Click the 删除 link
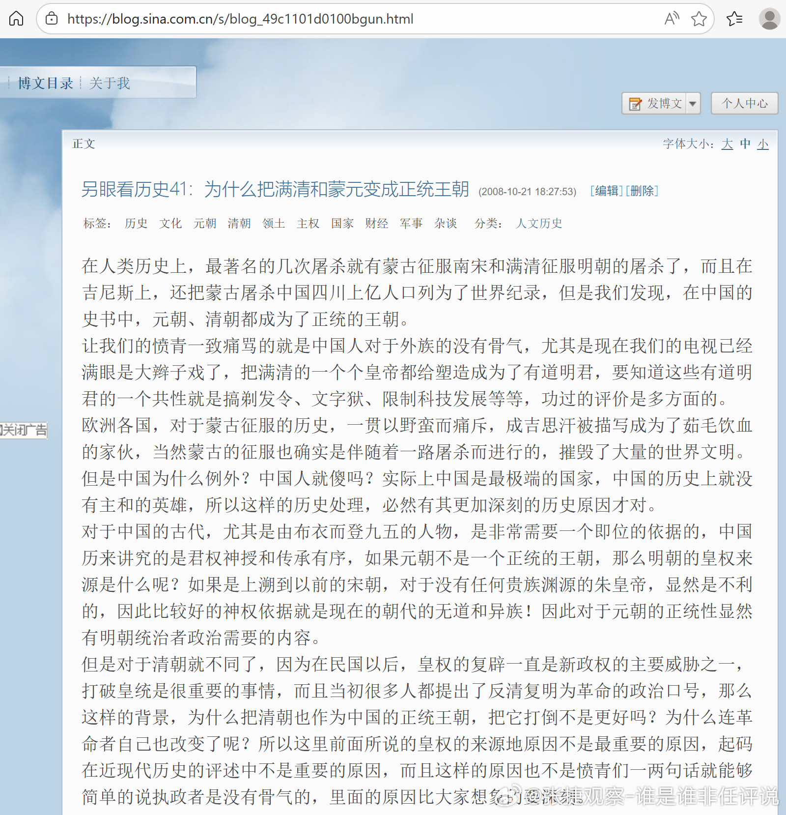The image size is (786, 815). pos(642,191)
